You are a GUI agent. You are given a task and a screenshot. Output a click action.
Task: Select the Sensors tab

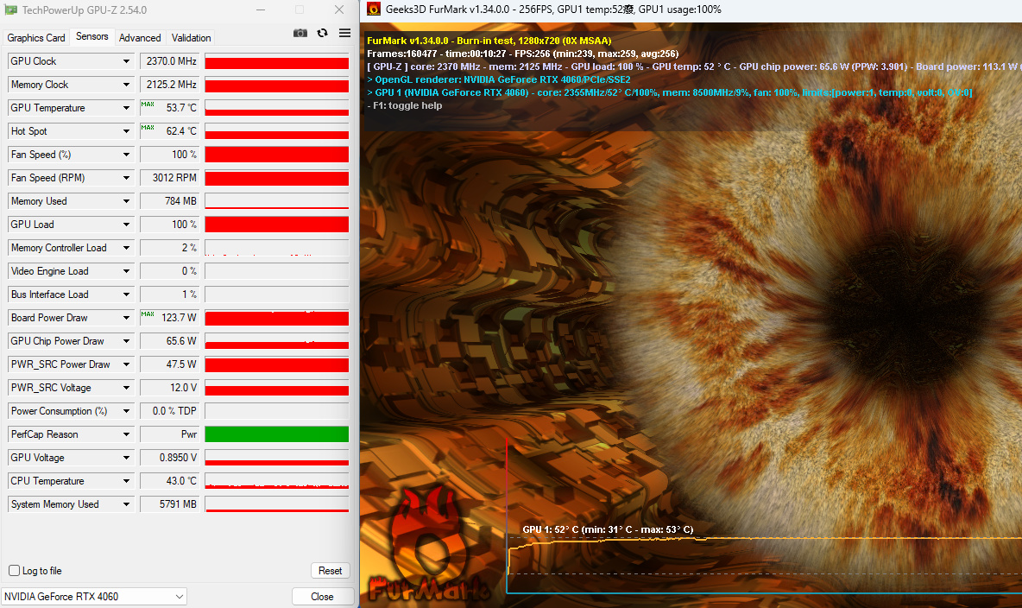pos(91,36)
